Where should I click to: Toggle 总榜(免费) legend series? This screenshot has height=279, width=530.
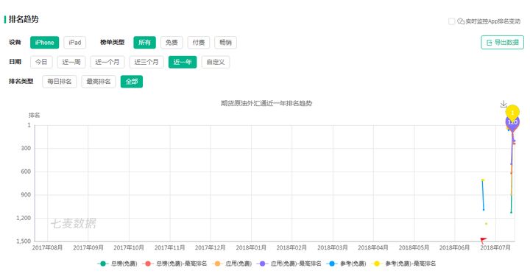117,264
